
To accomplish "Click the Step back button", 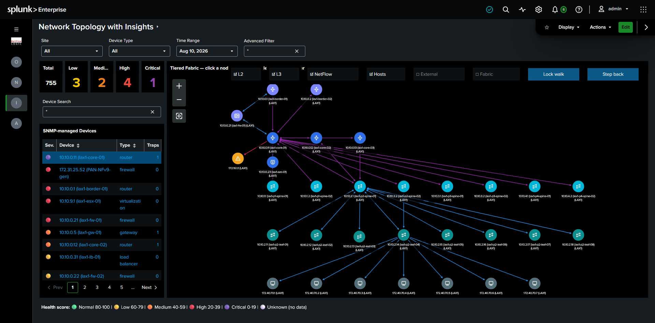I will tap(613, 74).
